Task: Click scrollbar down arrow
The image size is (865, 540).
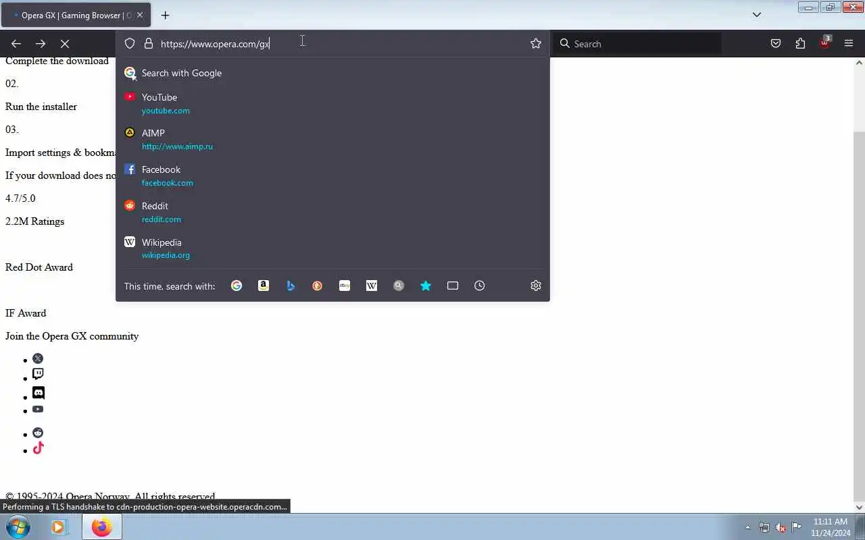Action: tap(859, 508)
